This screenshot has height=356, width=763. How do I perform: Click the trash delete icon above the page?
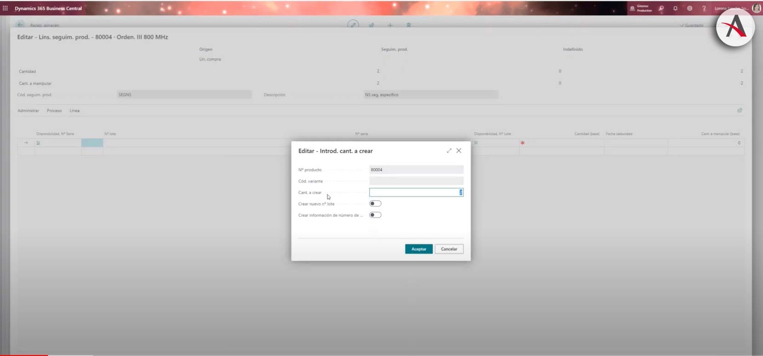[409, 25]
